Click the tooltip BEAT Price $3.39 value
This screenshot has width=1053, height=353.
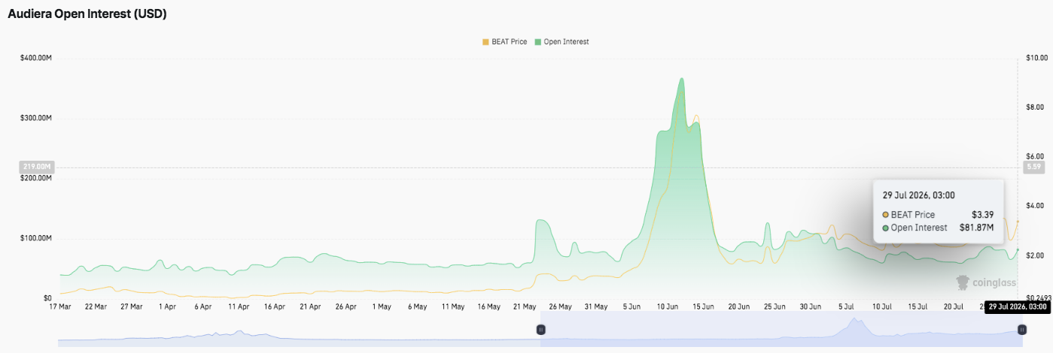[982, 215]
